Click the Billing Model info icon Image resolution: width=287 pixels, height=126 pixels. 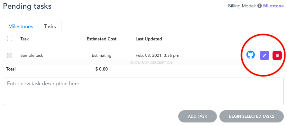click(x=259, y=6)
